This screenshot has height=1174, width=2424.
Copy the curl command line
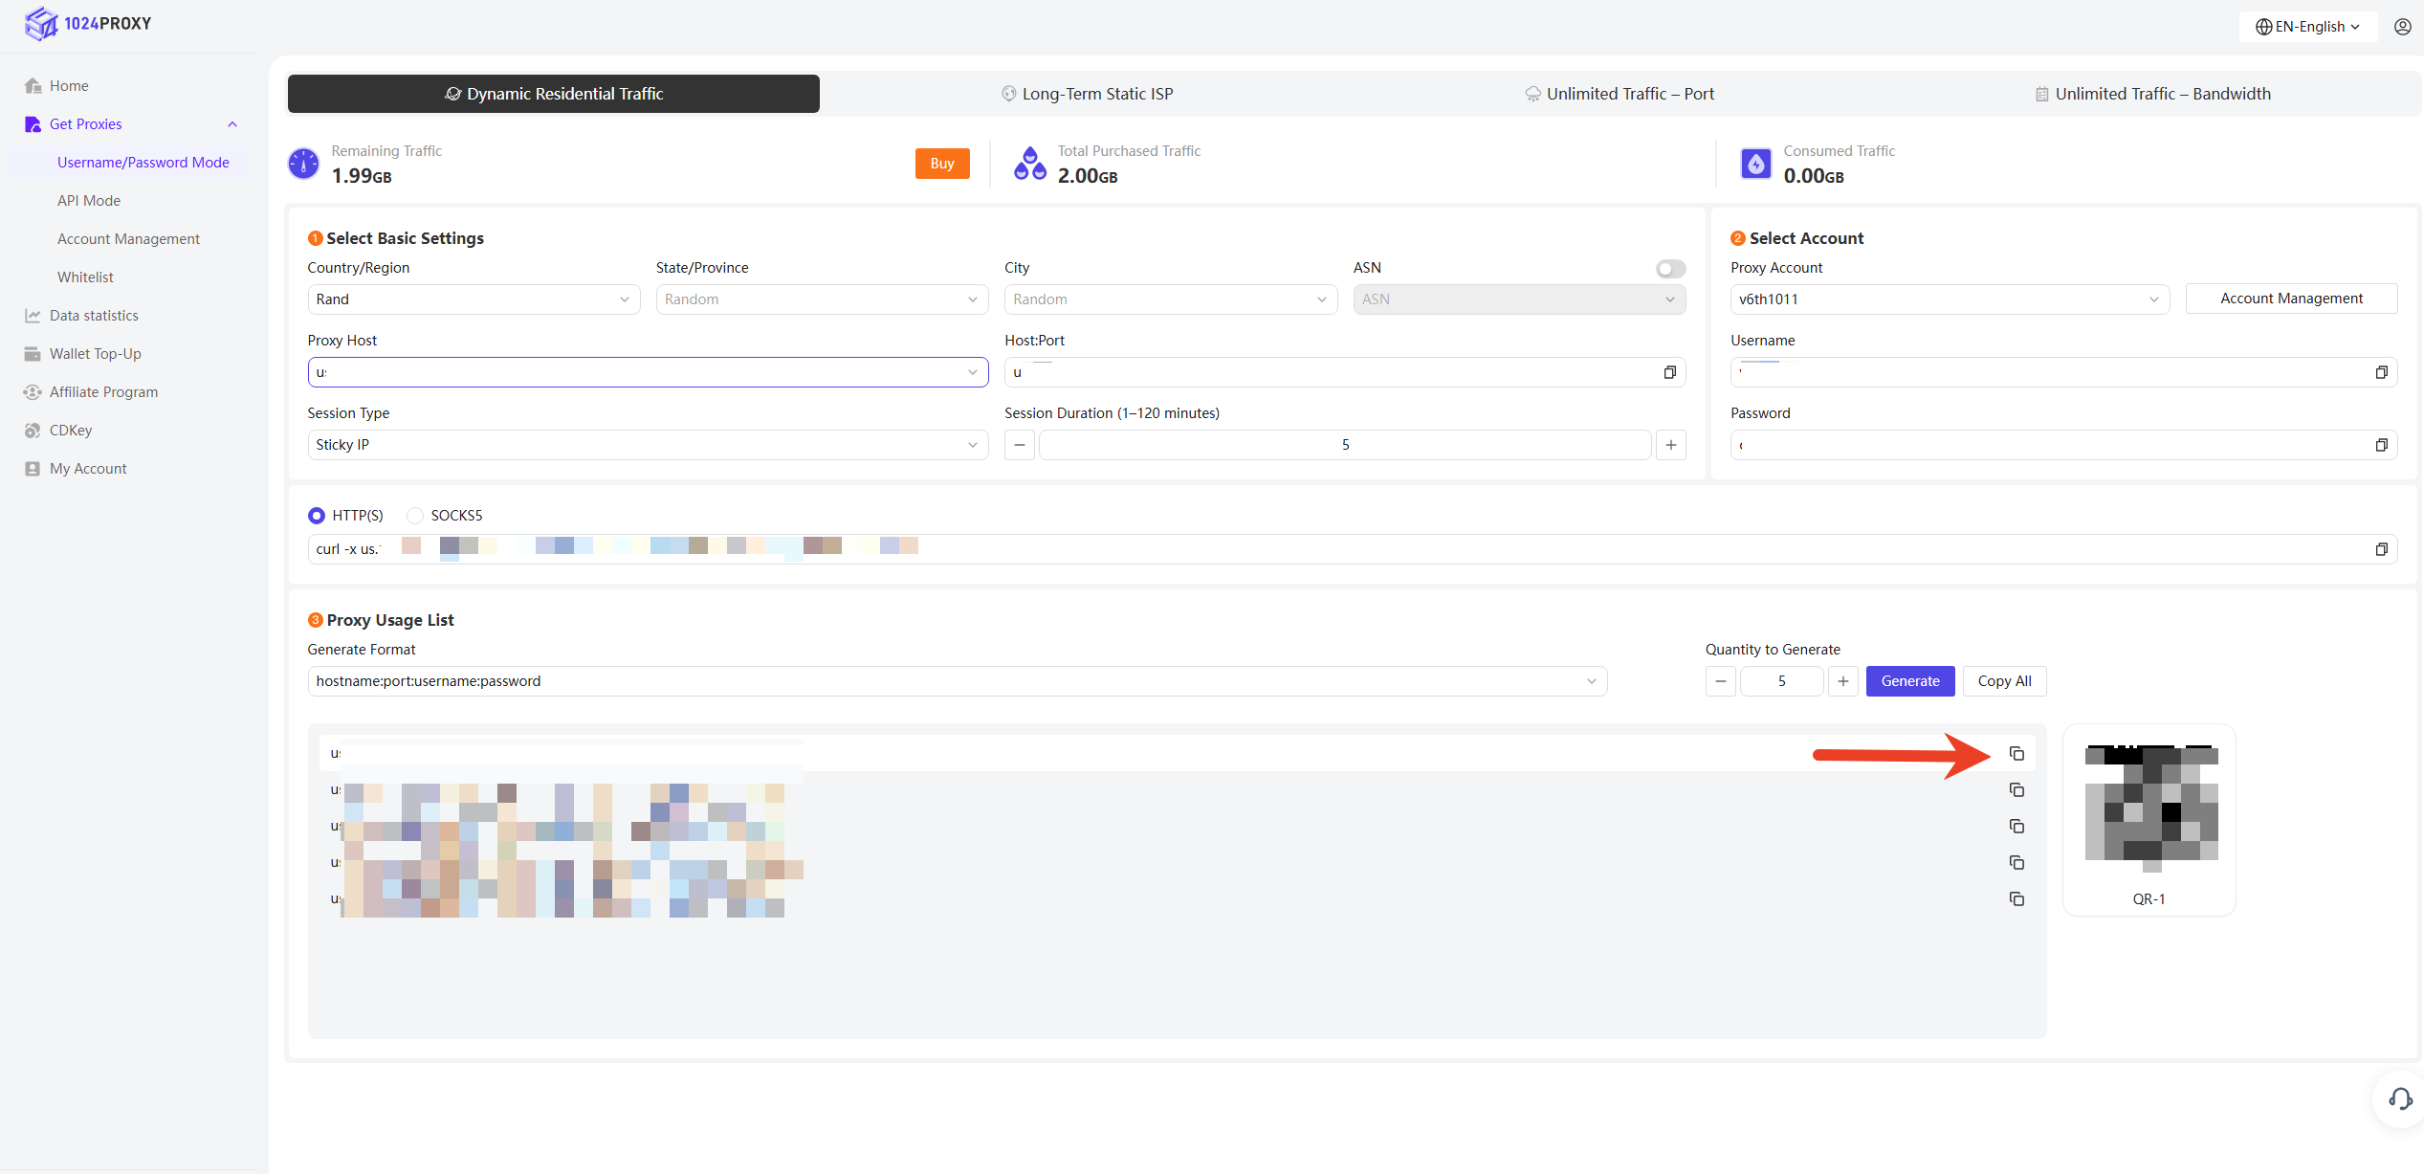click(2381, 549)
